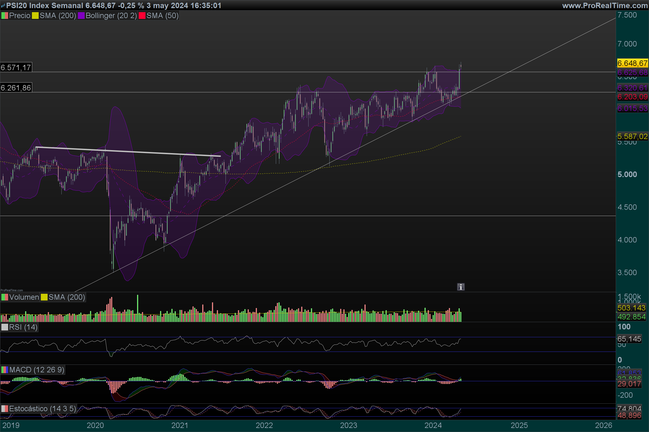The width and height of the screenshot is (649, 432).
Task: Click the small ProRealTime.com watermark link
Action: click(12, 290)
